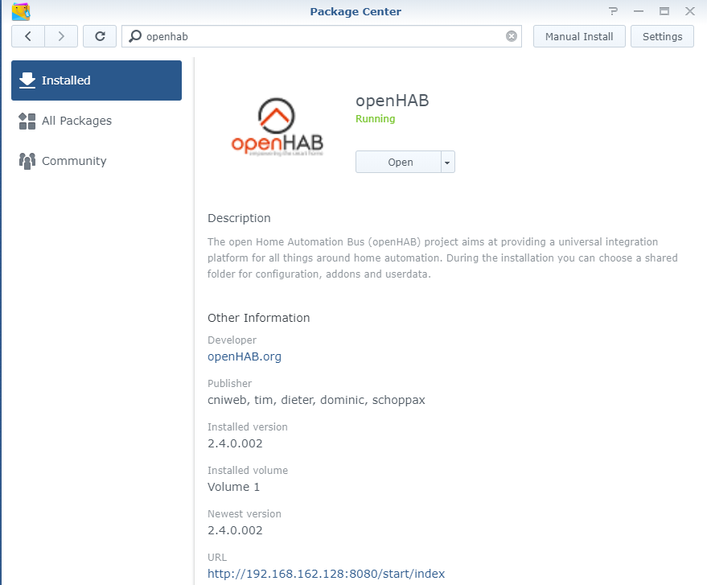This screenshot has width=707, height=585.
Task: Open the openHAB package
Action: tap(399, 163)
